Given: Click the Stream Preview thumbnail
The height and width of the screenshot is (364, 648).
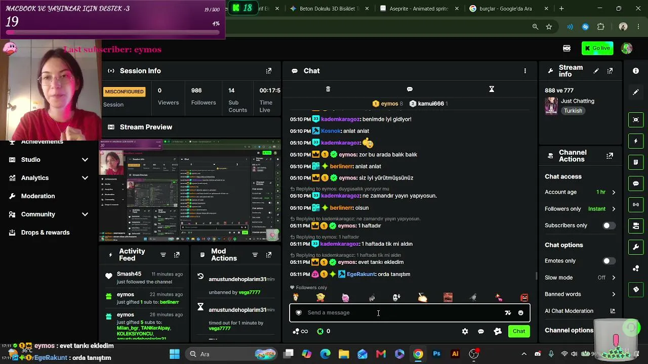Looking at the screenshot, I should pos(190,190).
